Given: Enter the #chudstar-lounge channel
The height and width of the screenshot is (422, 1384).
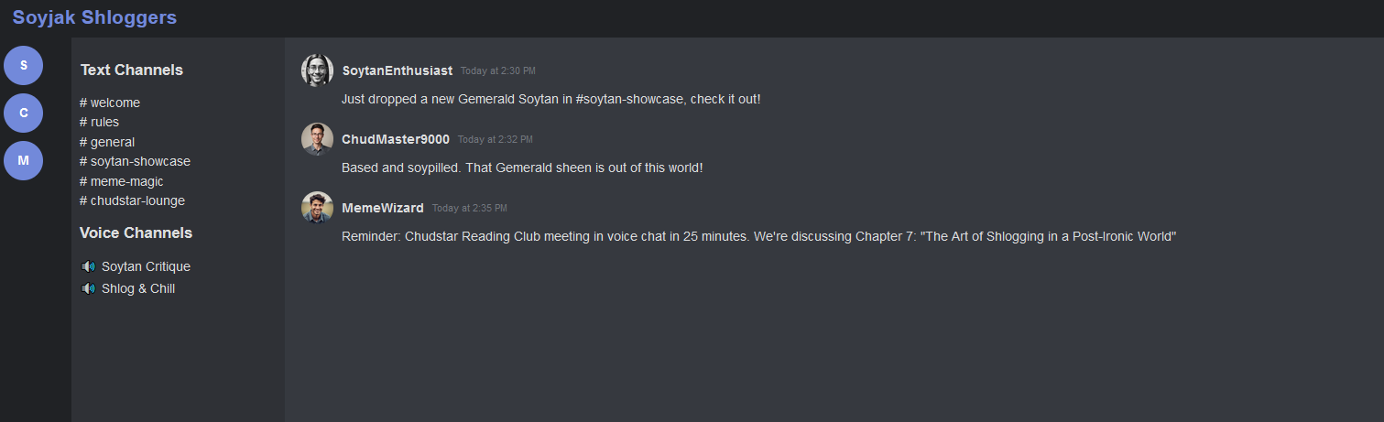Looking at the screenshot, I should pyautogui.click(x=132, y=200).
